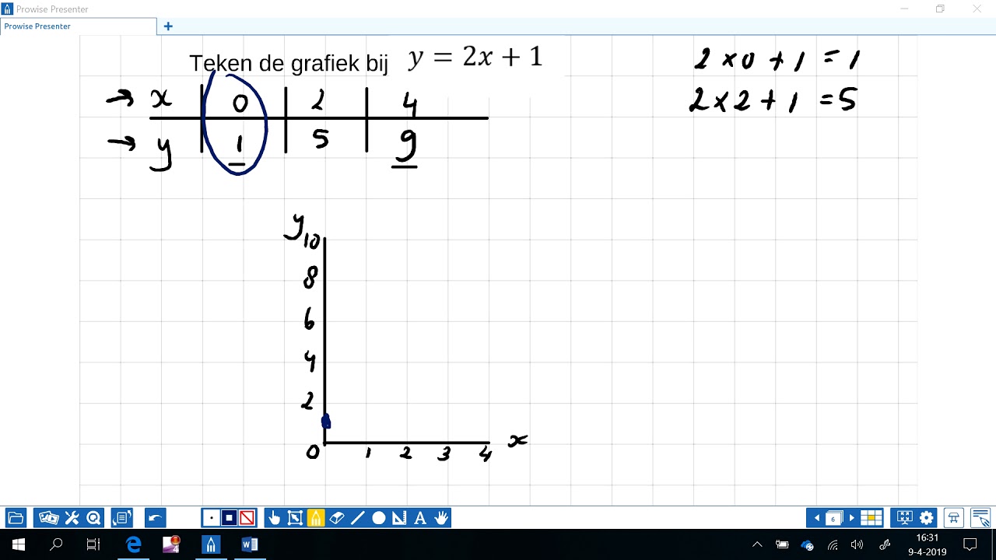Start presentation mode screen icon
Image resolution: width=996 pixels, height=560 pixels.
[904, 518]
